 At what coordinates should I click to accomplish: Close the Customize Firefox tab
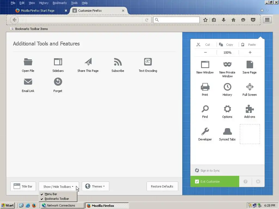coord(123,11)
